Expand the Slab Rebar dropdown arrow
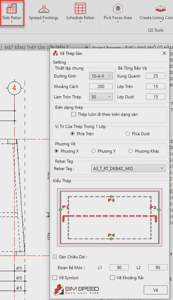 [12, 22]
